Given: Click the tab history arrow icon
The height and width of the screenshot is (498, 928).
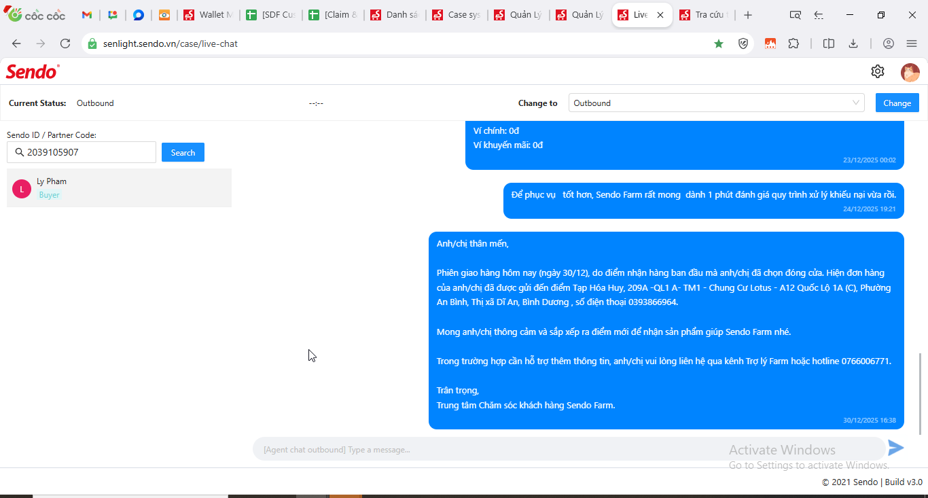Looking at the screenshot, I should 819,15.
